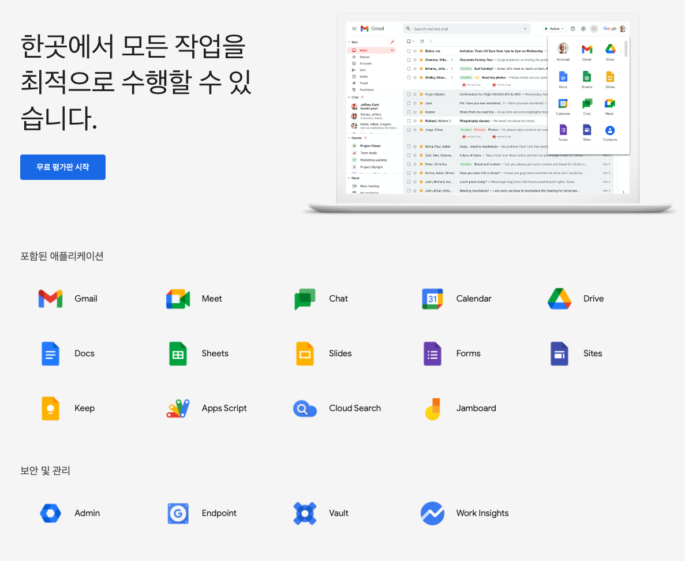This screenshot has height=561, width=685.
Task: Select the Drive text label
Action: click(594, 299)
